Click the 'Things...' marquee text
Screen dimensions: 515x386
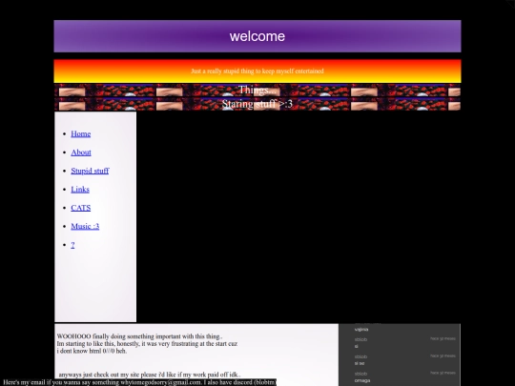pyautogui.click(x=257, y=90)
